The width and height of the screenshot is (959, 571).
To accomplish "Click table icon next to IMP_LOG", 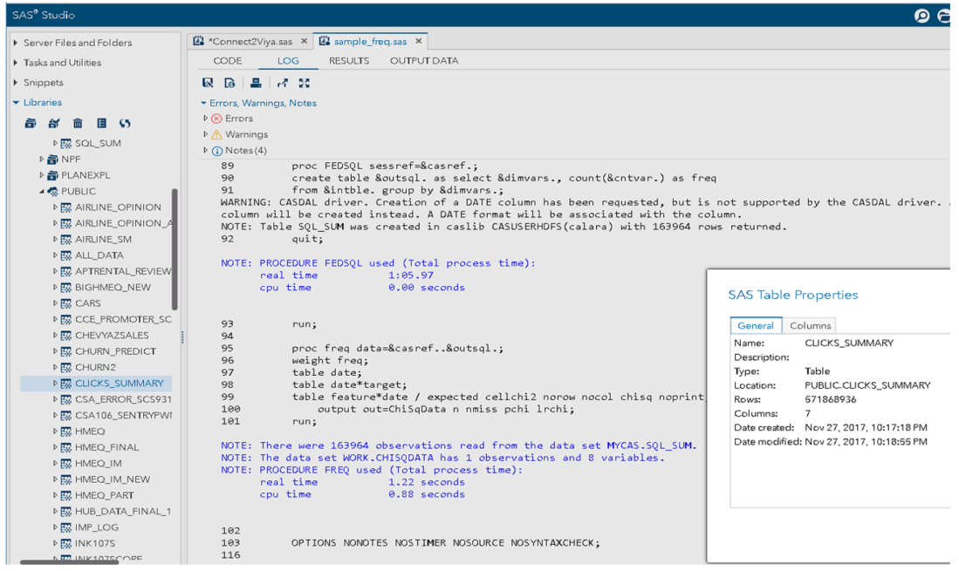I will (66, 527).
